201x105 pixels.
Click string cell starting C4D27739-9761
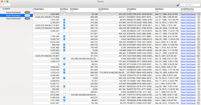pyautogui.click(x=140, y=14)
